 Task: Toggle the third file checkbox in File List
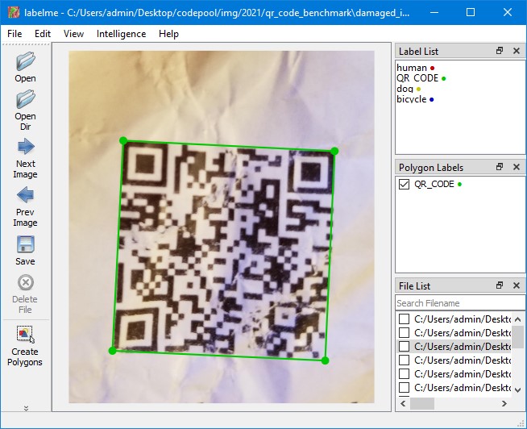(x=405, y=347)
